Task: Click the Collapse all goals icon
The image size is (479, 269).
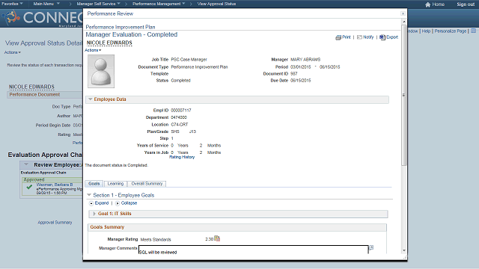Action: click(118, 203)
